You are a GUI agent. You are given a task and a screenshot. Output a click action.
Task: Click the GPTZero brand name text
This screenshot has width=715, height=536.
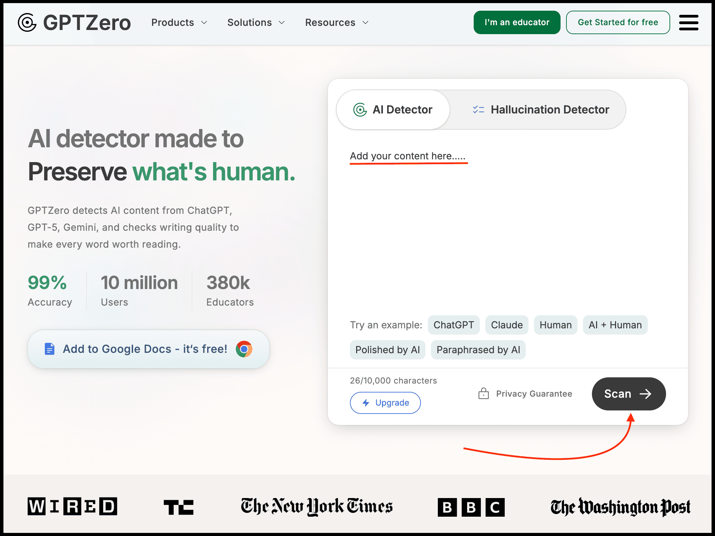click(87, 23)
